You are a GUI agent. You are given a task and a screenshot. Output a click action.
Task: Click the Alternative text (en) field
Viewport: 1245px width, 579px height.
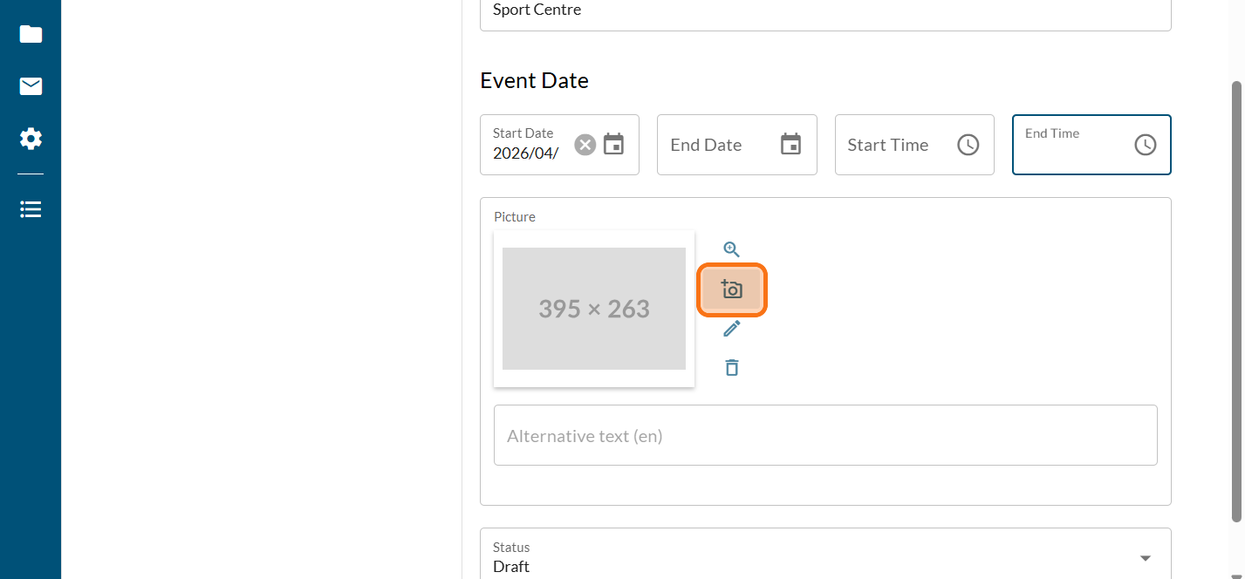pyautogui.click(x=824, y=435)
